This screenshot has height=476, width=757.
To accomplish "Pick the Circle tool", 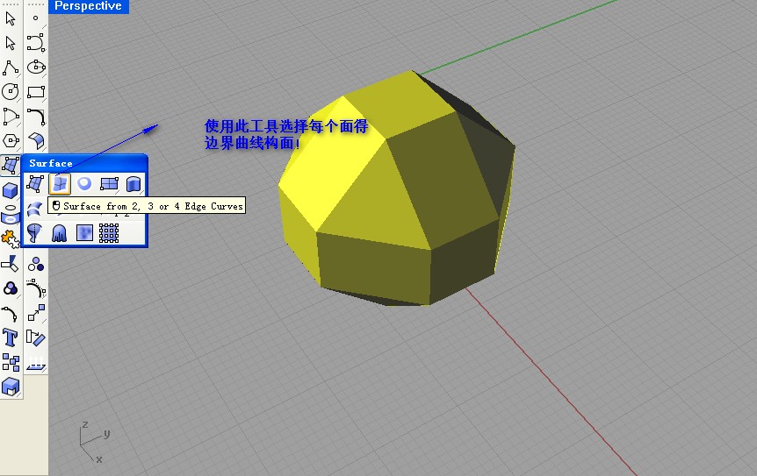I will pos(11,91).
